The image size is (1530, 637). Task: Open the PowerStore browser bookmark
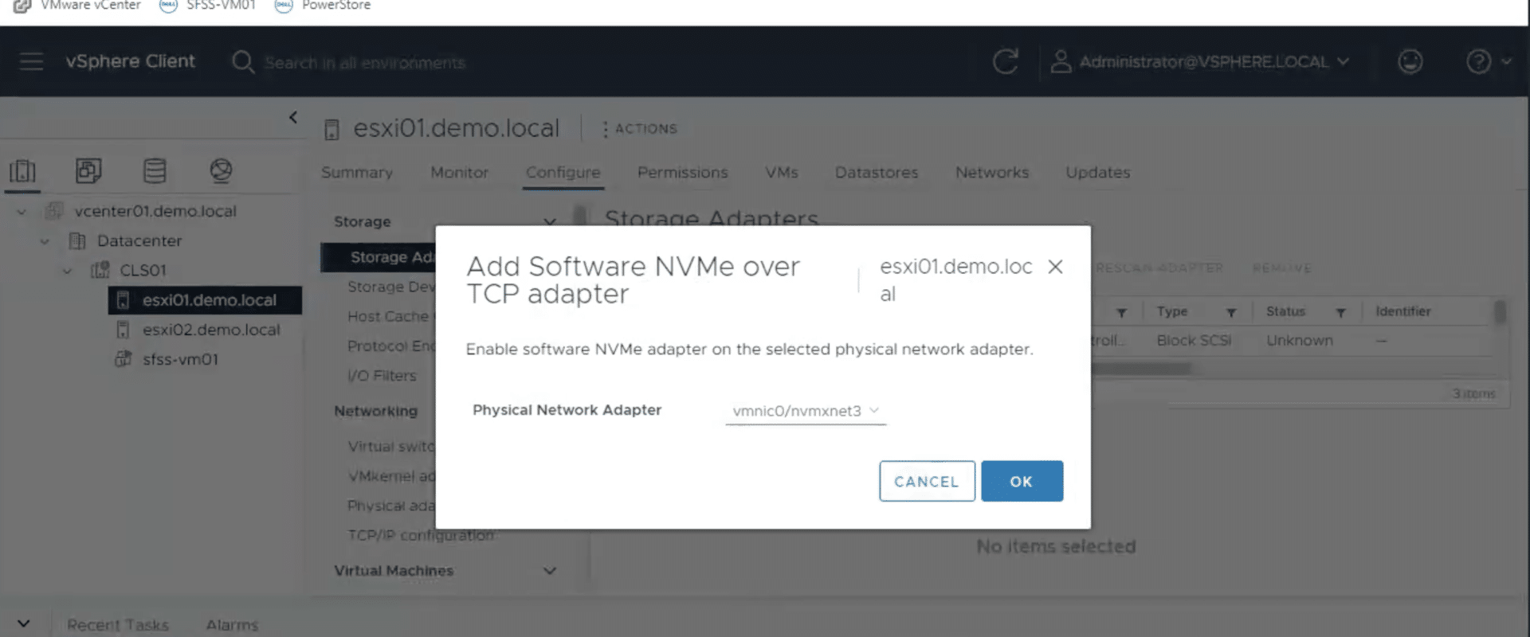click(x=323, y=6)
